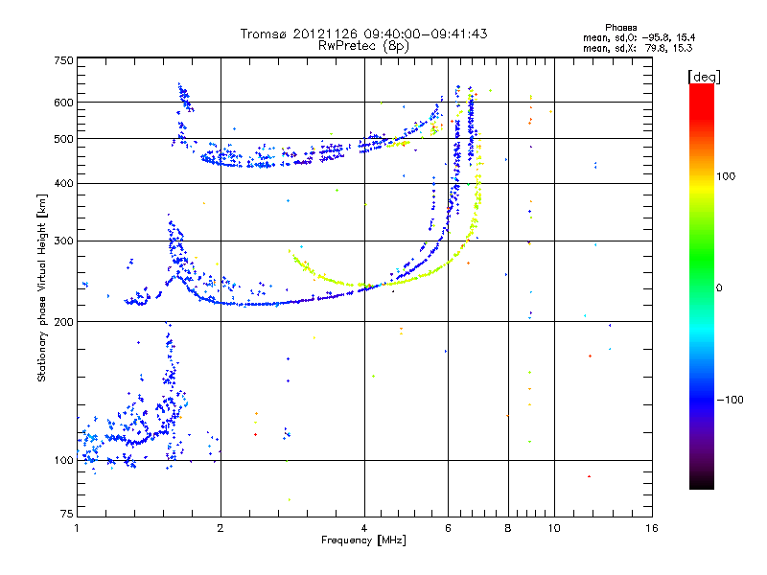Click the y-axis label '100'
The height and width of the screenshot is (575, 767).
pyautogui.click(x=63, y=461)
